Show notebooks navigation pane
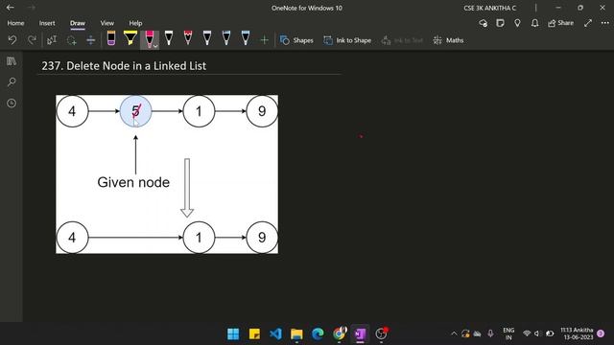This screenshot has height=345, width=614. click(x=12, y=61)
